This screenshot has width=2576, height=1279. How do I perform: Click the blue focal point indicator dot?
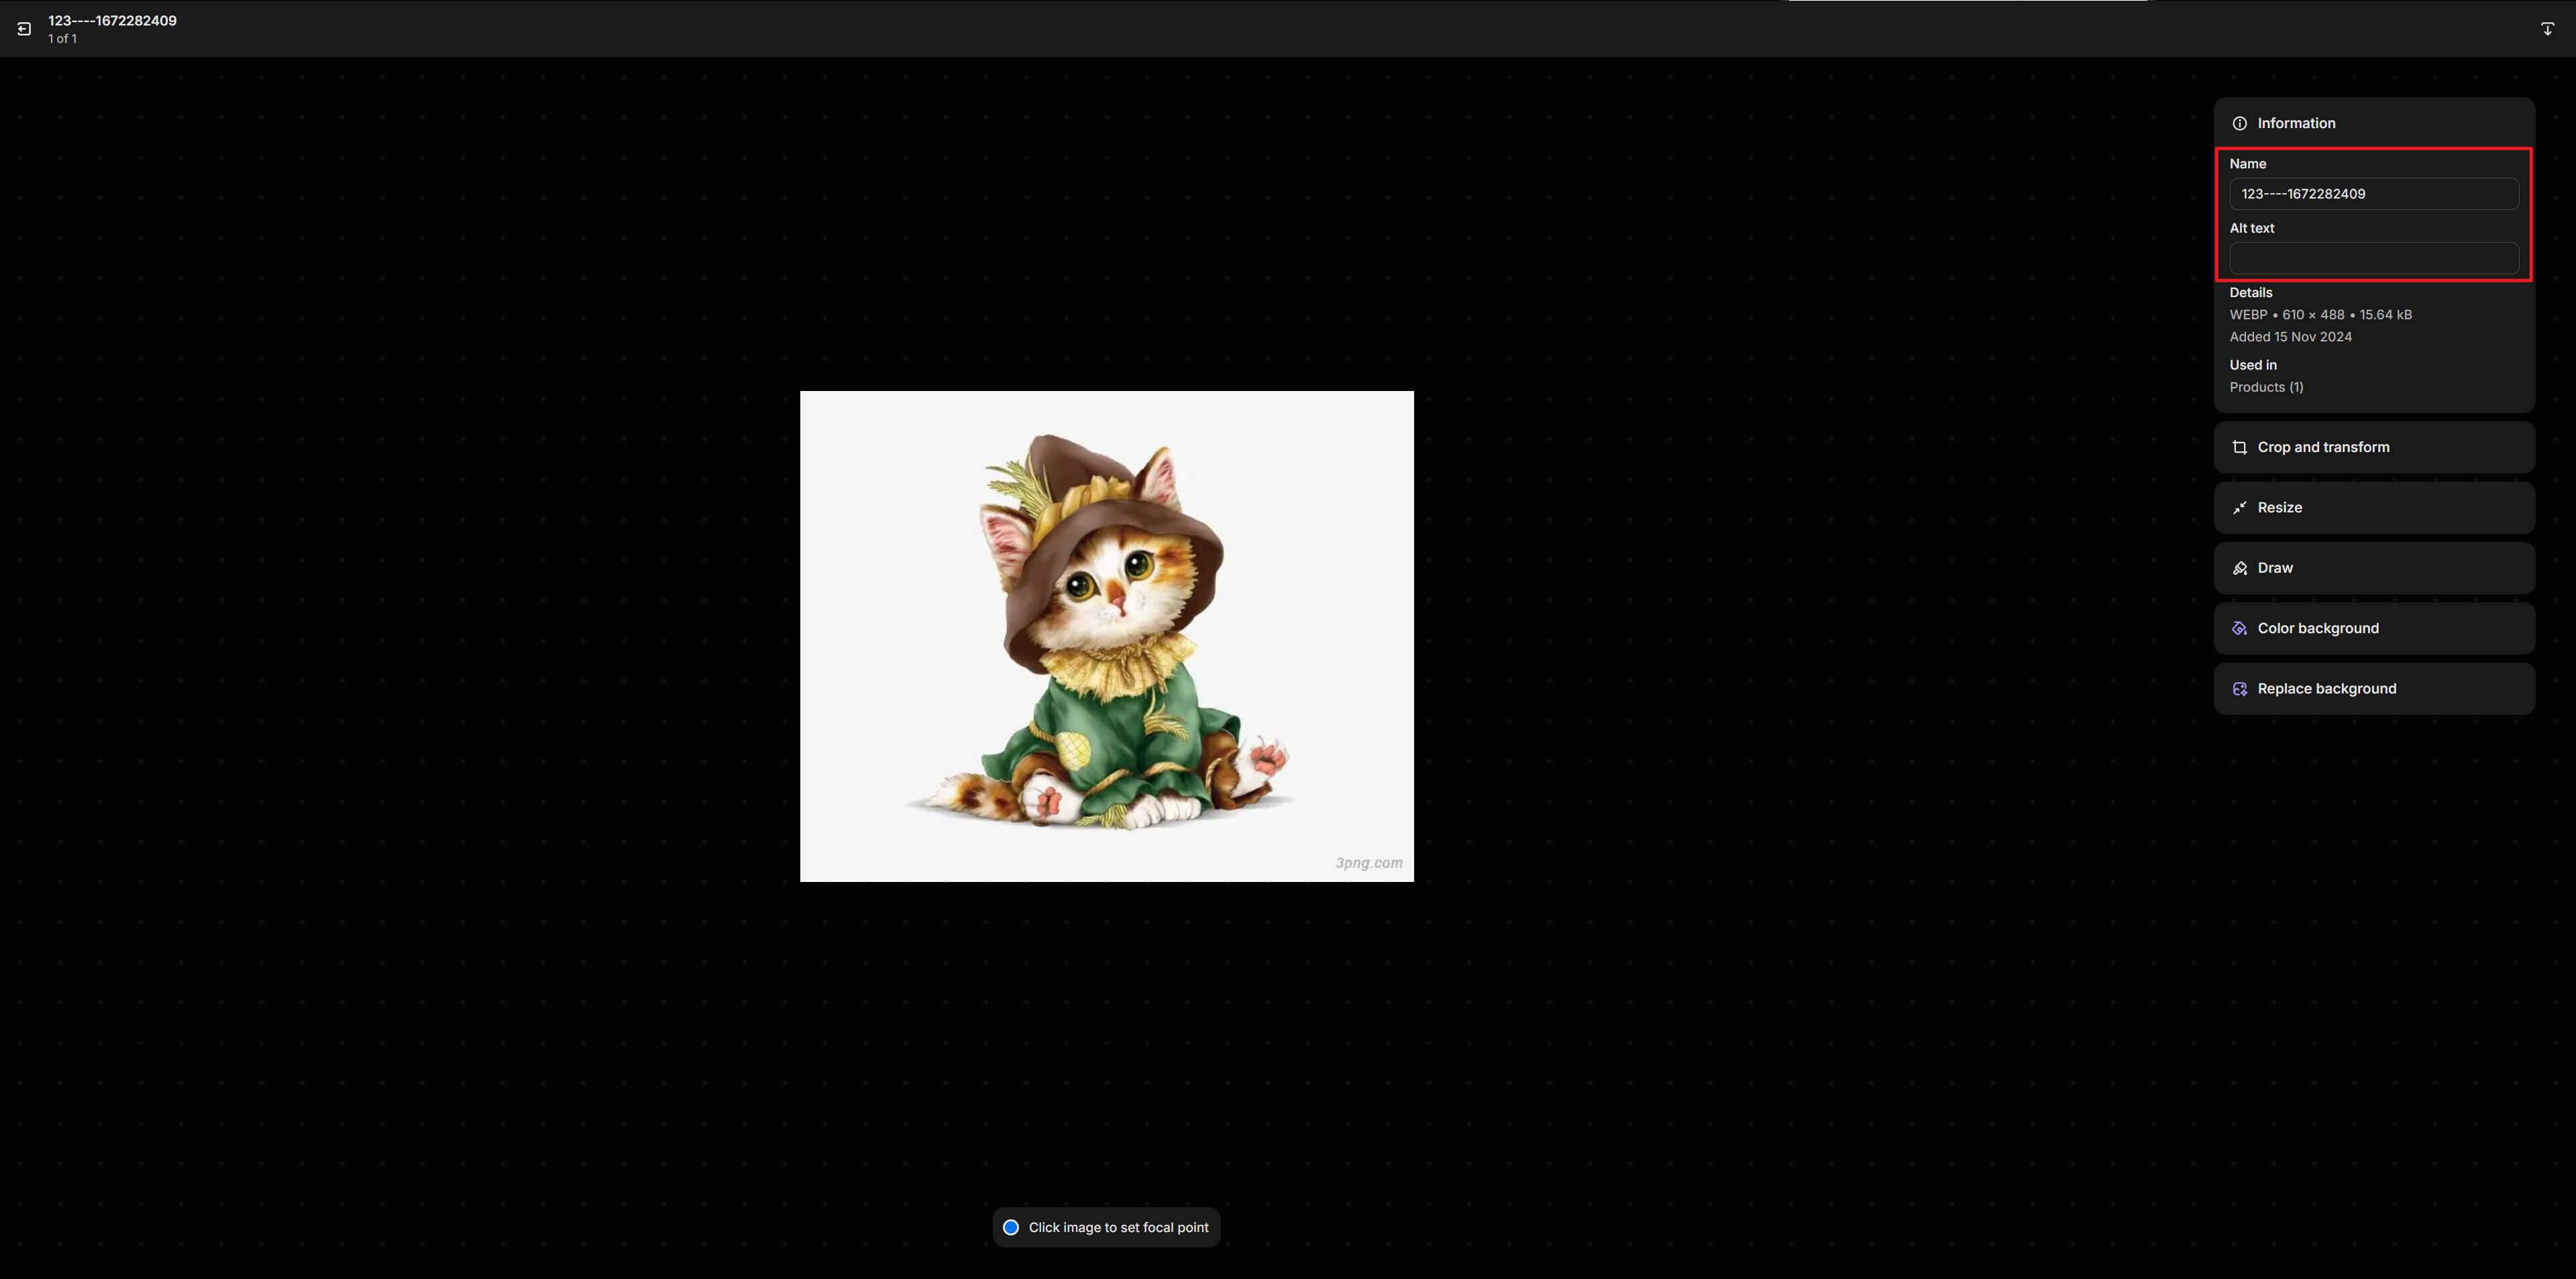1011,1227
